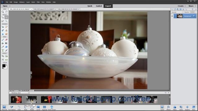
Task: Click the Layout button
Action: tap(38, 108)
